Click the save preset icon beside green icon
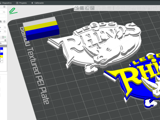 click(3, 37)
